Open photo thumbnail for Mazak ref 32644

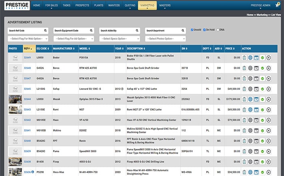pyautogui.click(x=15, y=99)
